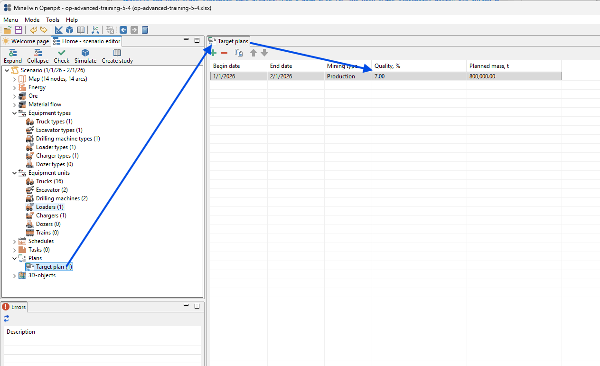Open the Help menu
Screen dimensions: 600x366
click(x=72, y=20)
